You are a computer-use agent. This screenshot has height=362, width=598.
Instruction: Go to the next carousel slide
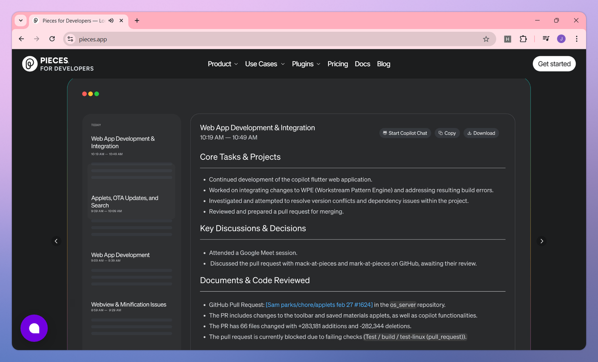(542, 241)
